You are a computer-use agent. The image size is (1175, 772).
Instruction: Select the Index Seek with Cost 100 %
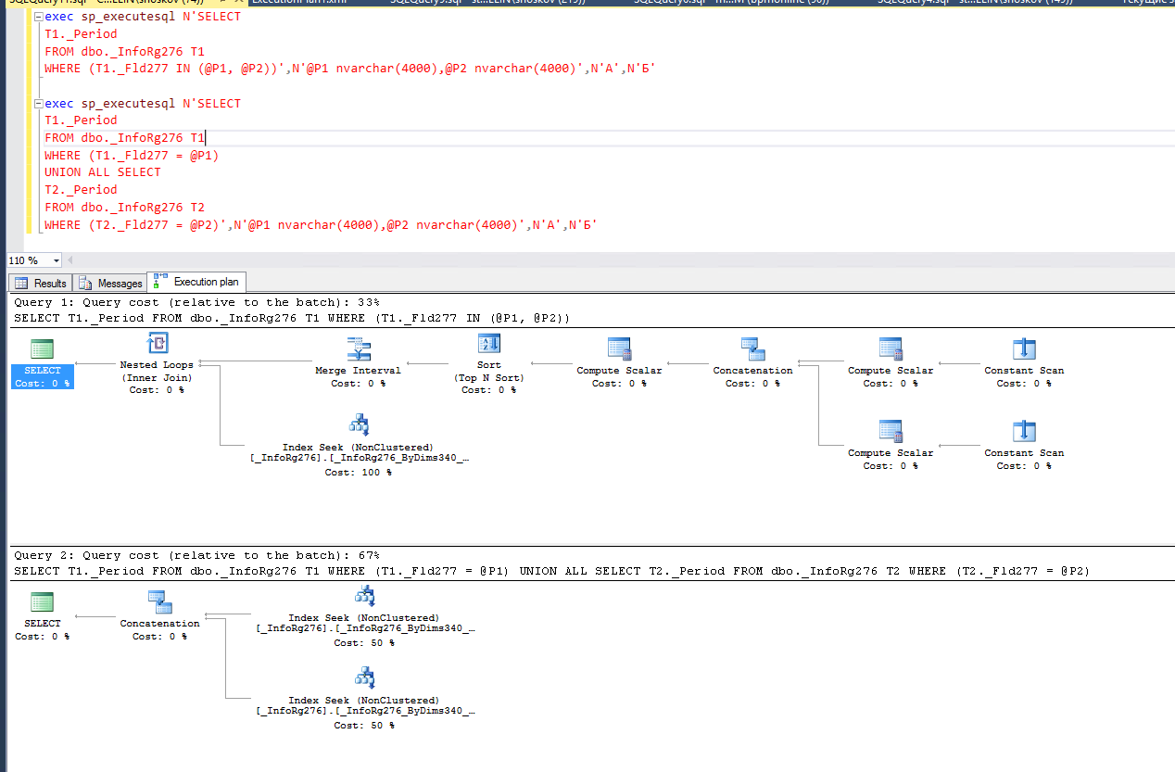point(358,446)
